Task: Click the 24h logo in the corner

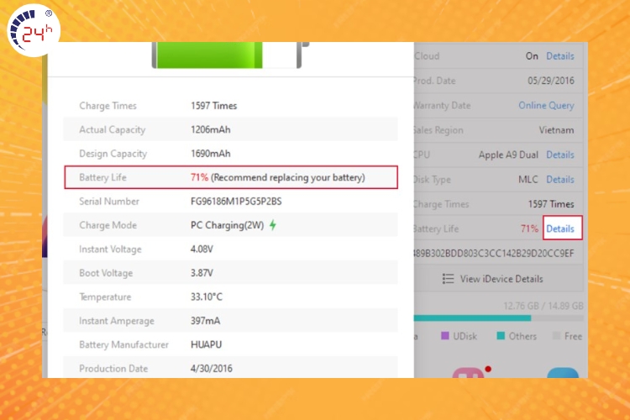Action: click(31, 31)
